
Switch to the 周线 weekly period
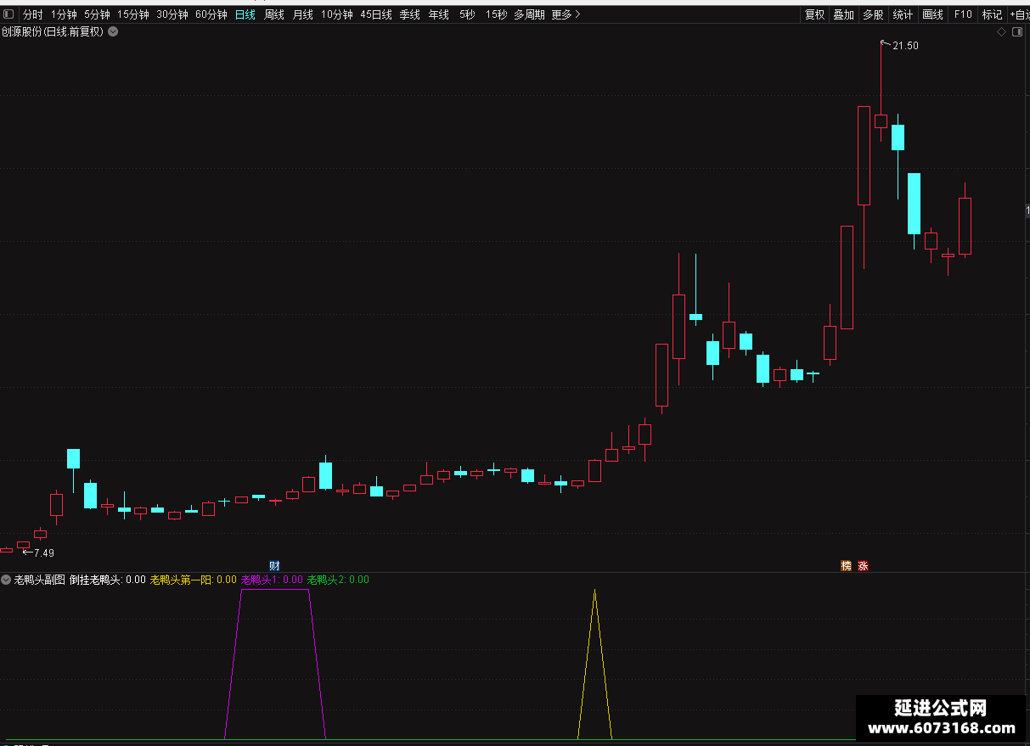coord(273,14)
